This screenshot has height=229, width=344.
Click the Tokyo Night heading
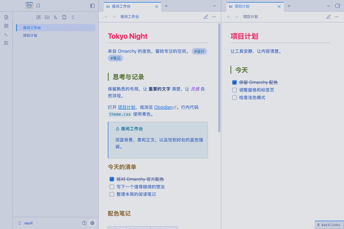tap(128, 36)
